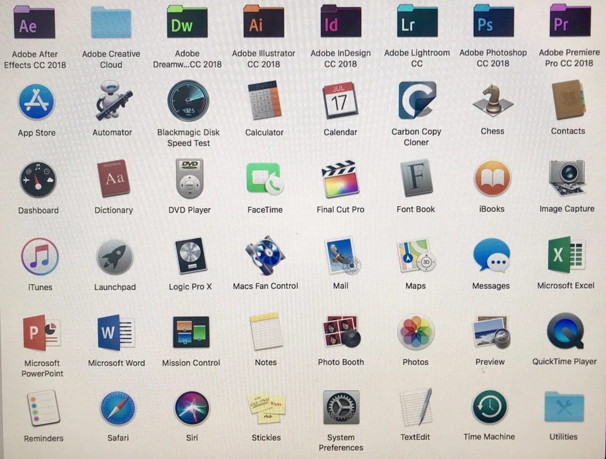Click the Time Machine clock icon
Screen dimensions: 606x459
(490, 407)
